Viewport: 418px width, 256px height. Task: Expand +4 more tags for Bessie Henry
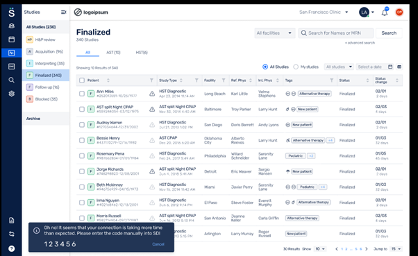tap(331, 140)
